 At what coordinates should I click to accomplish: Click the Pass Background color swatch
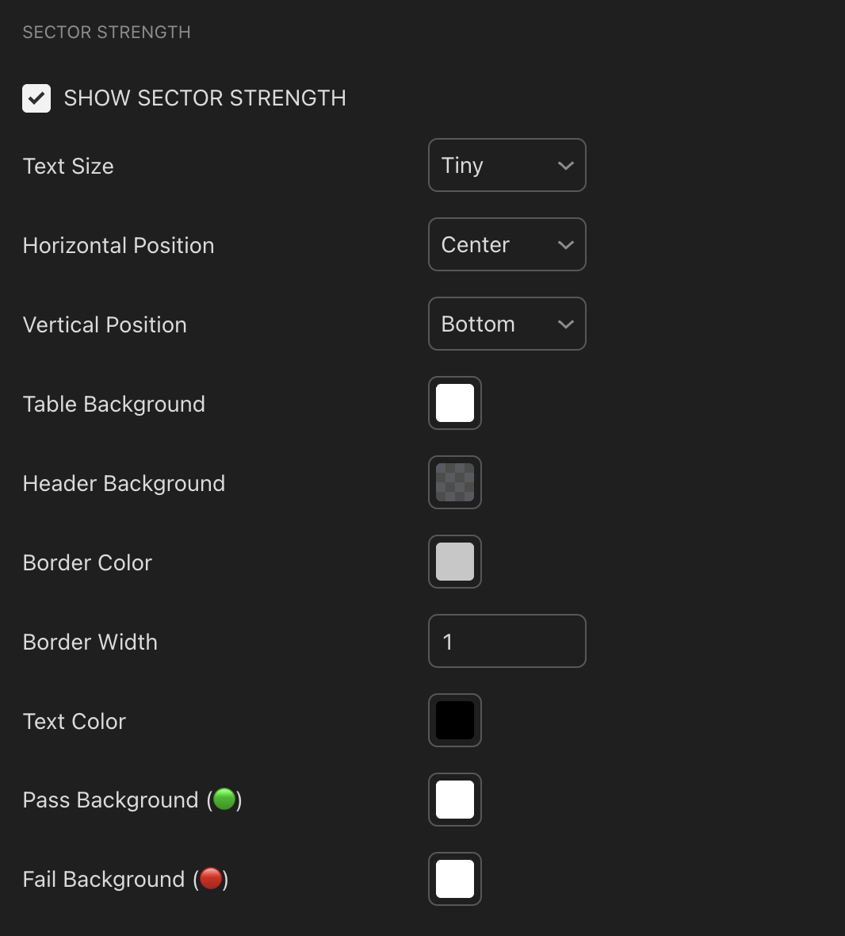coord(455,800)
